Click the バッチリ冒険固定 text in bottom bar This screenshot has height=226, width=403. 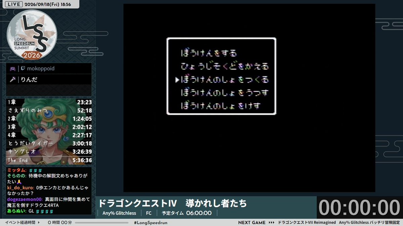(x=384, y=223)
